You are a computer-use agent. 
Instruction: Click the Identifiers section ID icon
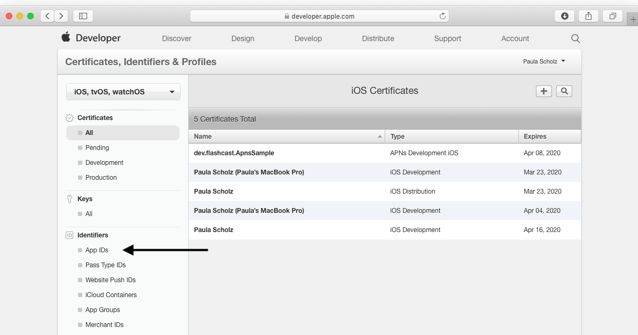pyautogui.click(x=69, y=235)
